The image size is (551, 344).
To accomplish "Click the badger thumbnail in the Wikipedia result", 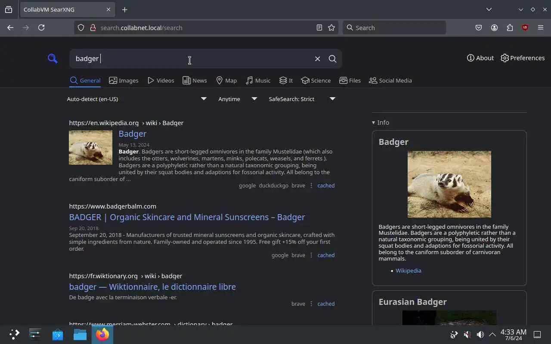I will [90, 147].
